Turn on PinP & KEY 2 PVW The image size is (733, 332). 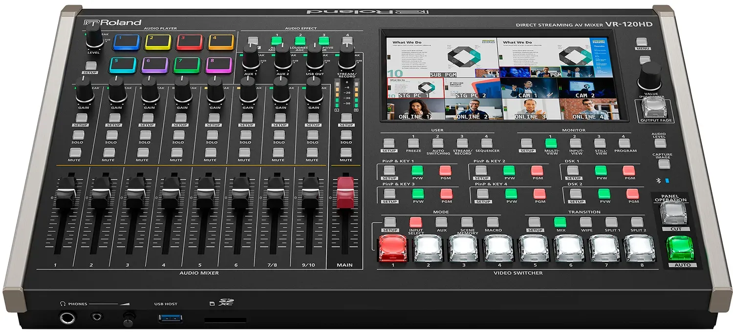click(x=510, y=170)
